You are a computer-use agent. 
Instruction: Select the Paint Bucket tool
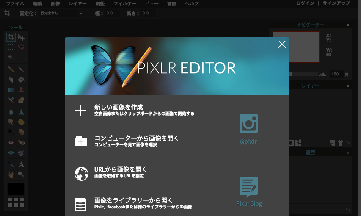(x=21, y=79)
